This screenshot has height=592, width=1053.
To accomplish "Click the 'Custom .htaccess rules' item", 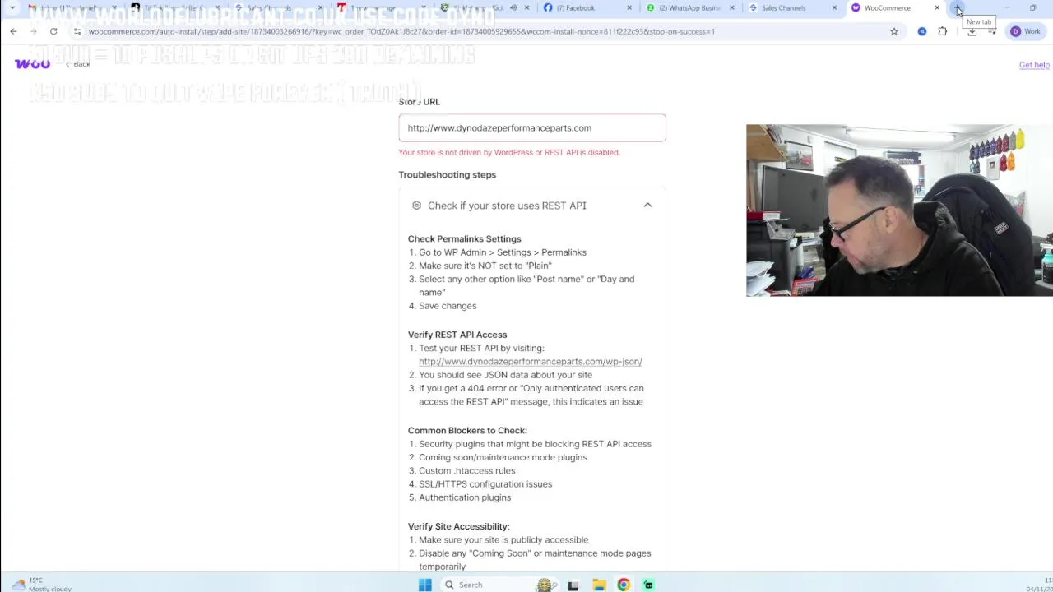I will coord(466,471).
